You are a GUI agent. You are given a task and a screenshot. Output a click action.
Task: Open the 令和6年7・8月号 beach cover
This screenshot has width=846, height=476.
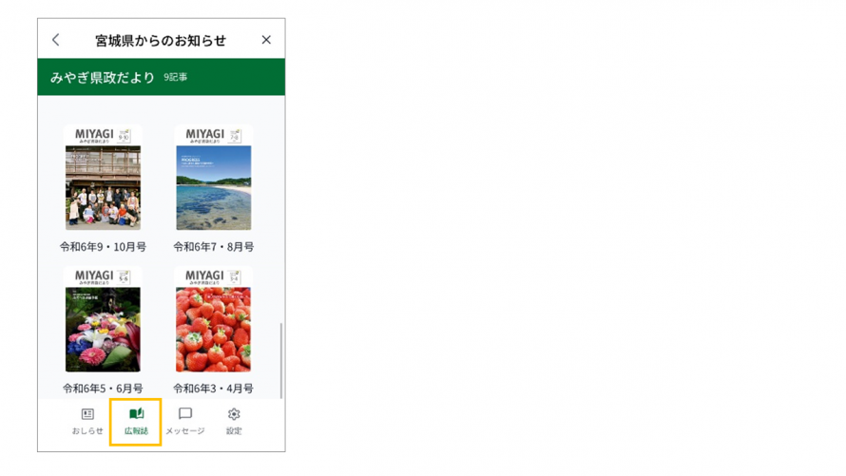tap(214, 178)
